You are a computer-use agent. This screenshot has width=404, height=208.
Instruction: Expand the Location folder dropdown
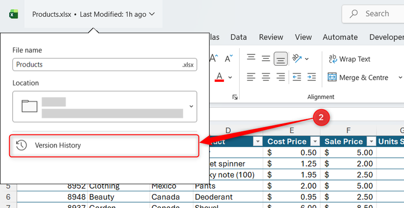[x=191, y=106]
